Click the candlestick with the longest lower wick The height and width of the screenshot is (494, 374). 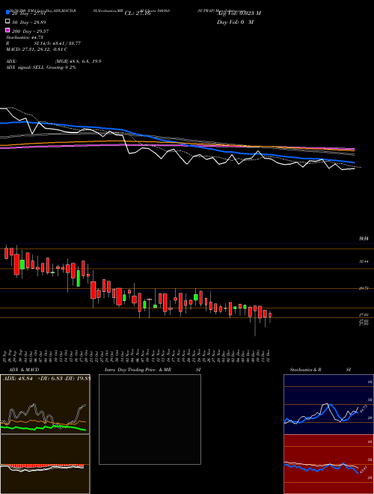(255, 320)
